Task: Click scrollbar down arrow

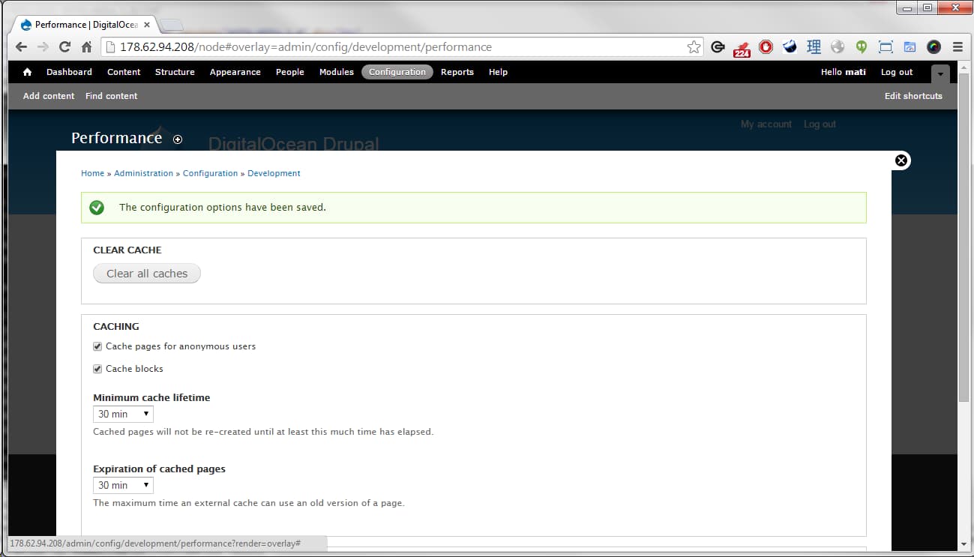Action: tap(963, 544)
